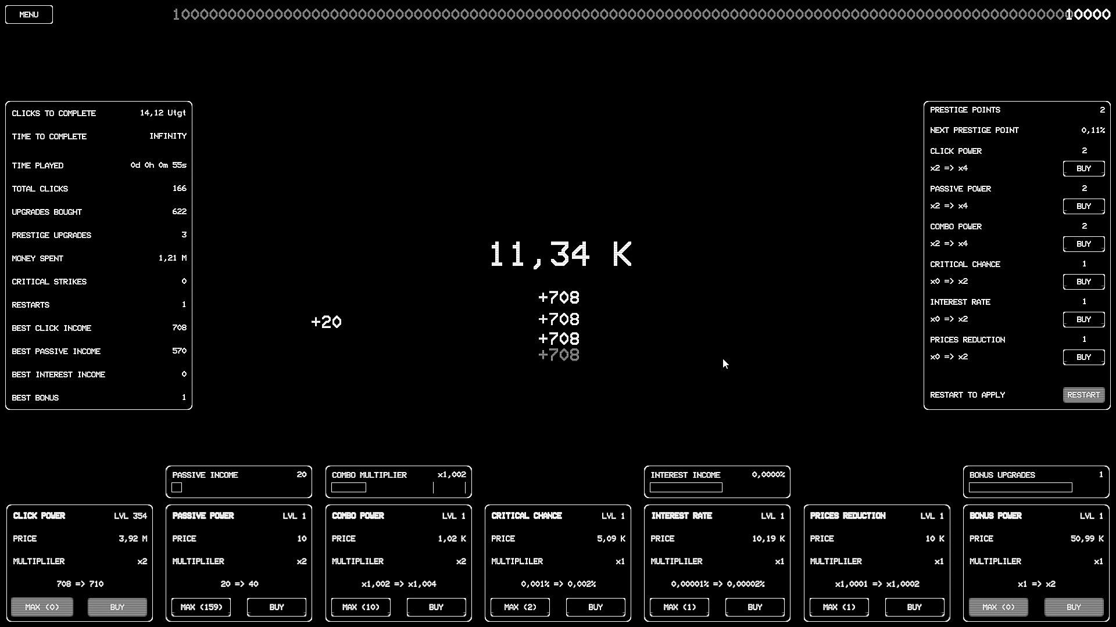
Task: Buy the Interest Rate prestige upgrade
Action: point(1083,319)
